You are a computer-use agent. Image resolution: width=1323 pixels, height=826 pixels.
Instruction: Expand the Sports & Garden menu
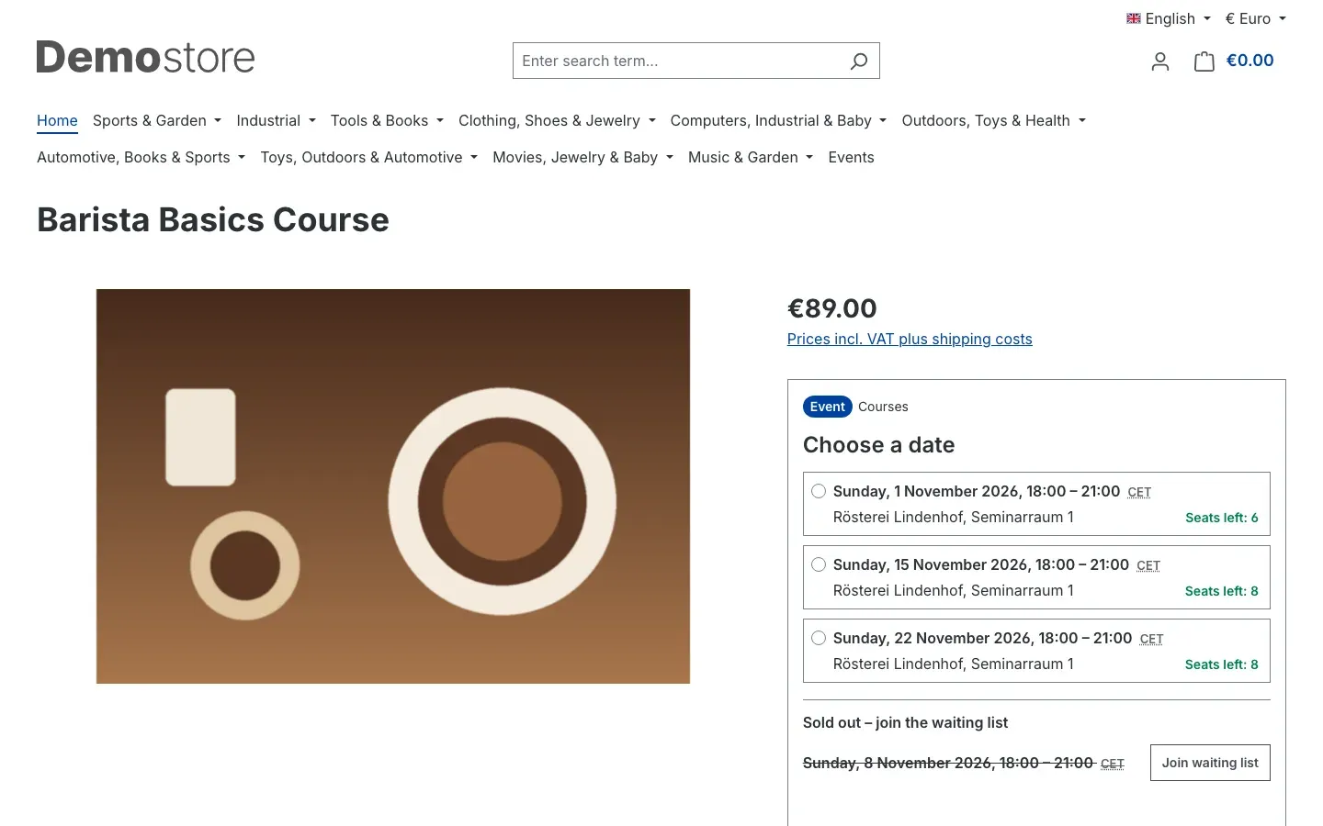tap(157, 120)
